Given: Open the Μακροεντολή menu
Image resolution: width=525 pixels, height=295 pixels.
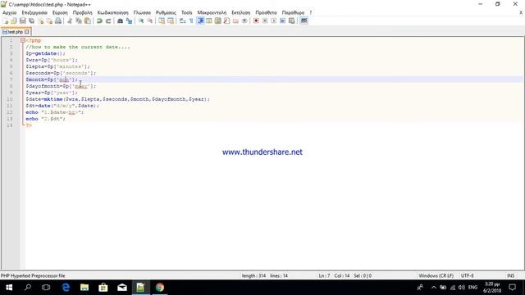Looking at the screenshot, I should click(212, 12).
